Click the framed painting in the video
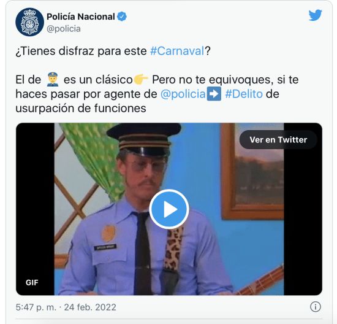337x324 pixels. (252, 171)
